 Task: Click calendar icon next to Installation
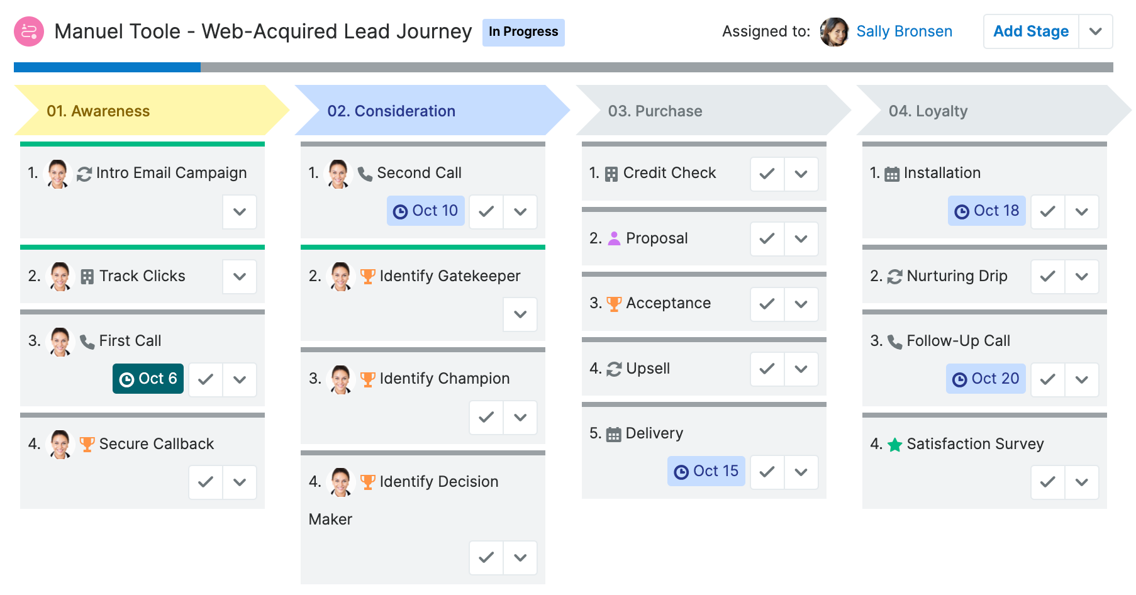(892, 174)
